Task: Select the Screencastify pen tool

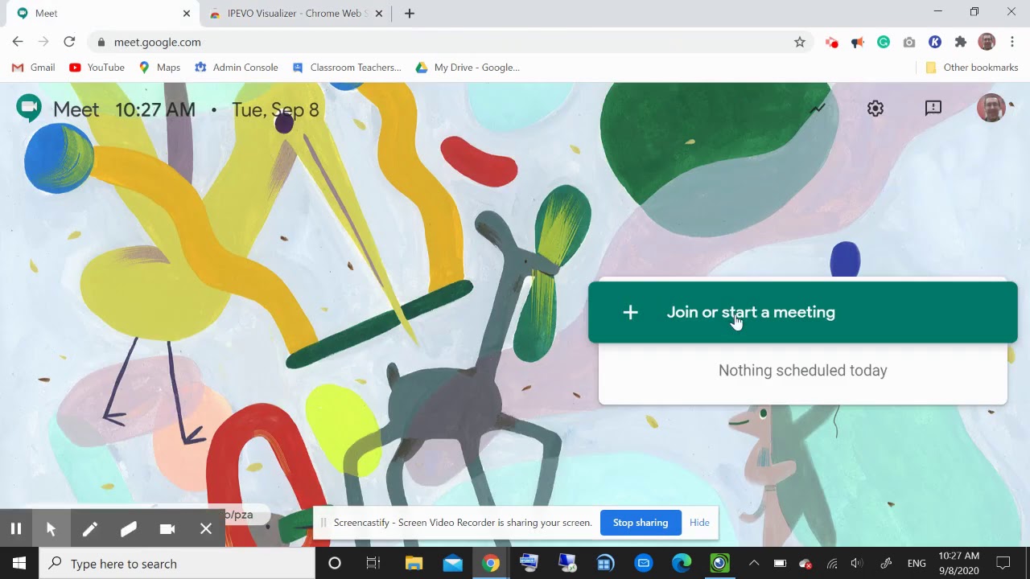Action: tap(89, 529)
